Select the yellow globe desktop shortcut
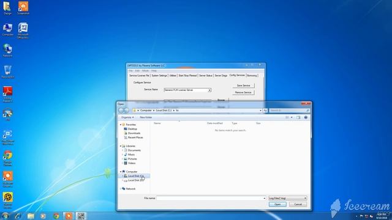This screenshot has height=220, width=392. 7,200
